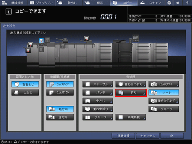Switch to the ジョブリスト tab
This screenshot has height=144, width=192.
coord(41,3)
